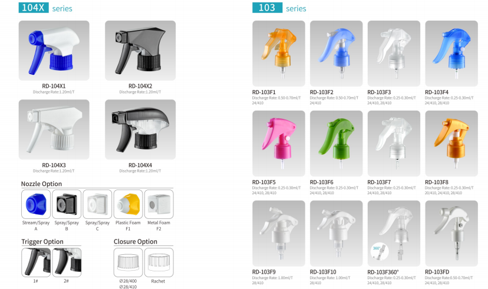Select the yellow Plastic Foam F1 nozzle
The image size is (488, 289).
point(128,204)
